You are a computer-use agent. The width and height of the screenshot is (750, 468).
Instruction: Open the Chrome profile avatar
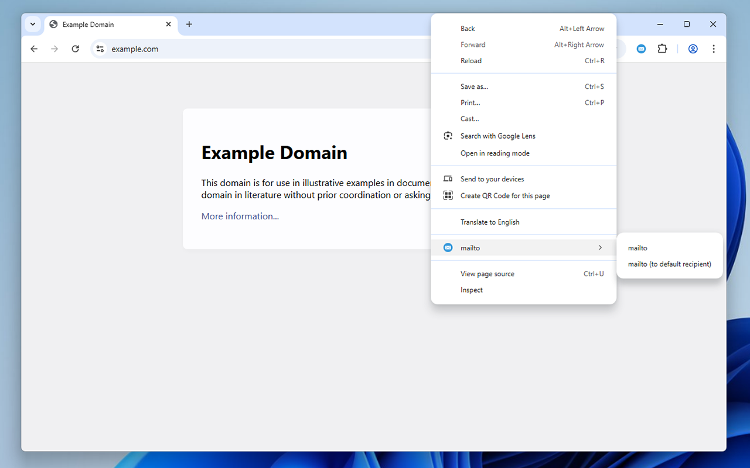[x=693, y=49]
